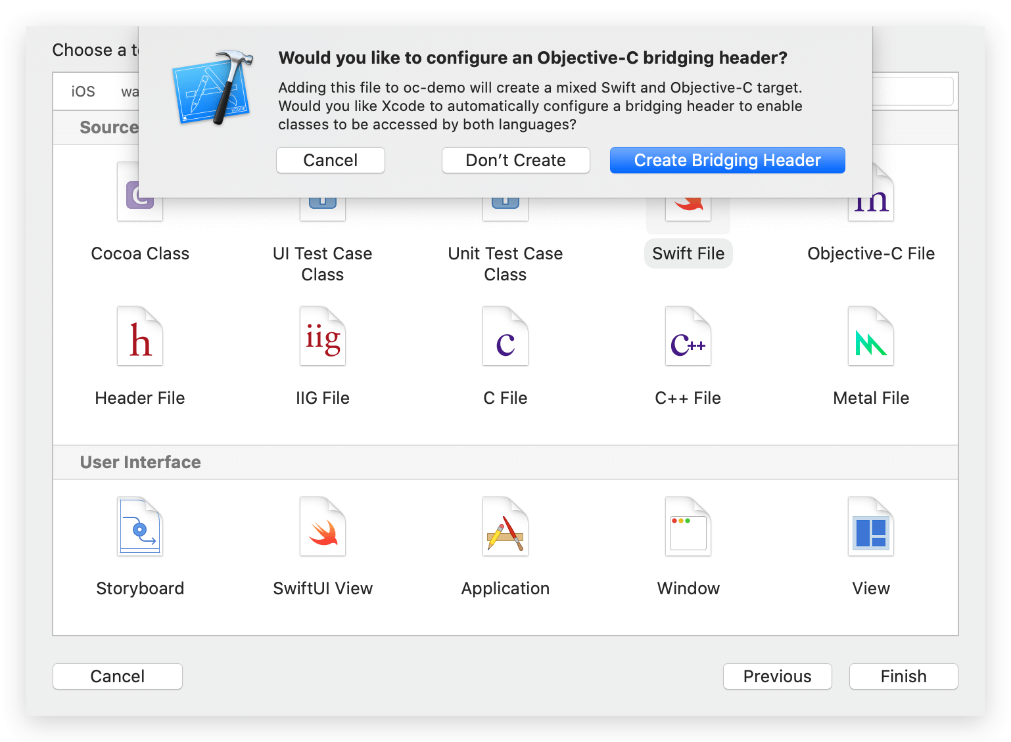Click the Finish button
This screenshot has width=1011, height=742.
point(904,676)
